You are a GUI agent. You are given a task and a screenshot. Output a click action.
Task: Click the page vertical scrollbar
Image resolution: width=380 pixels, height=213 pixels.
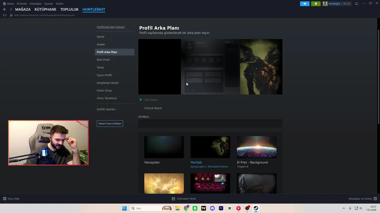click(379, 77)
